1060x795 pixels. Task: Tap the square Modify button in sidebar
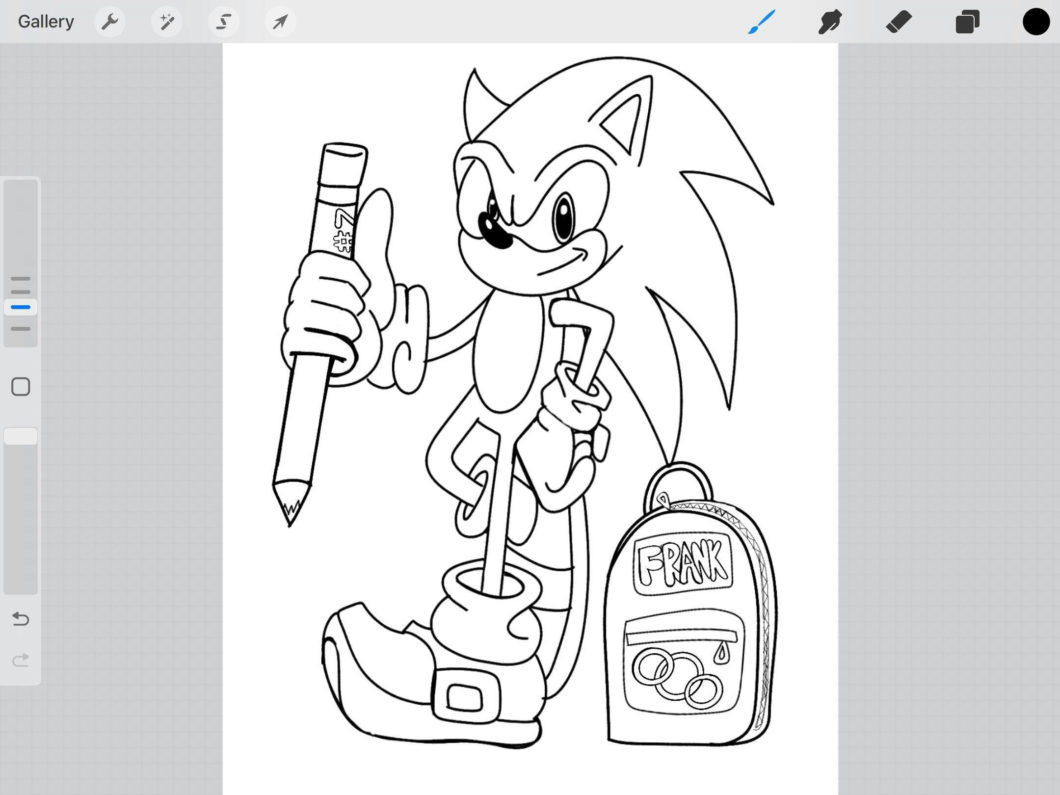[x=21, y=387]
